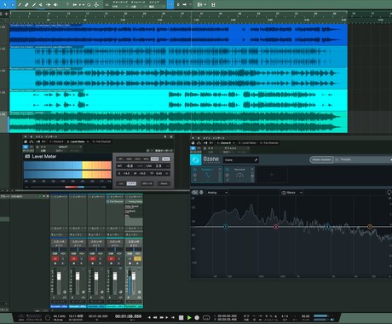
Task: Mute the fourth mixer channel with its M button
Action: click(x=112, y=259)
